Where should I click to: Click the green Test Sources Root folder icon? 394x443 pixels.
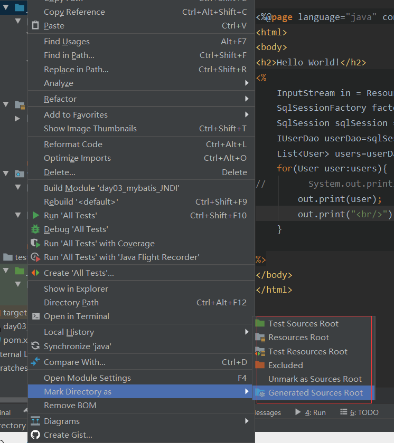(x=260, y=323)
